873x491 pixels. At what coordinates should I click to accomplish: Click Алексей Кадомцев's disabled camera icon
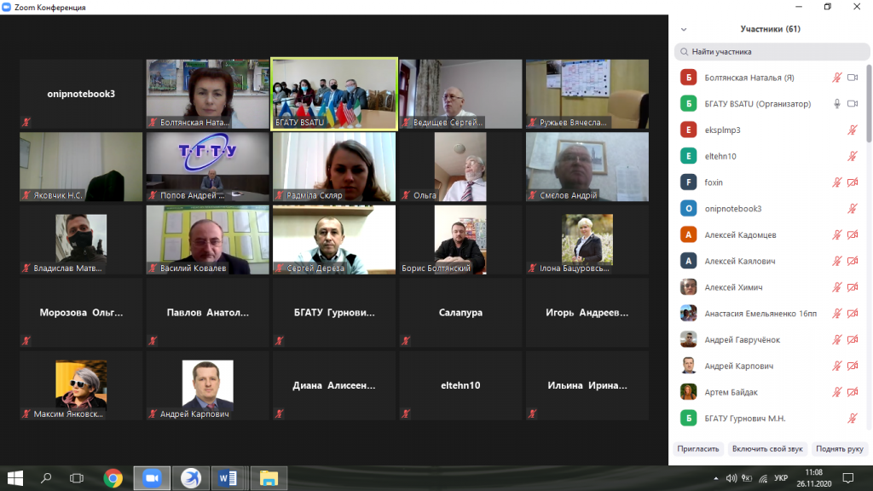coord(853,235)
